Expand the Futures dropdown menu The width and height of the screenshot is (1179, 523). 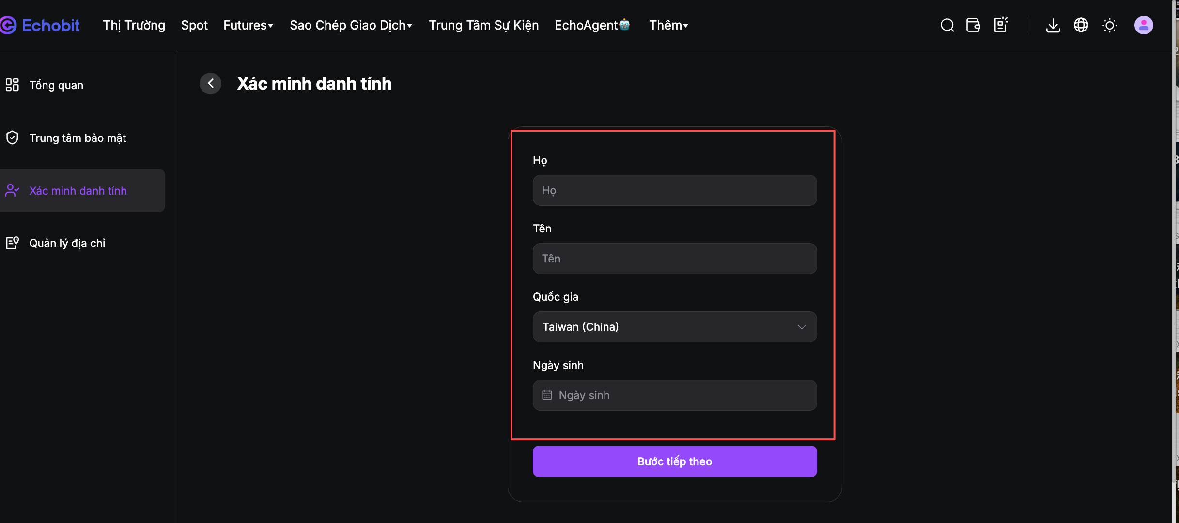click(248, 25)
